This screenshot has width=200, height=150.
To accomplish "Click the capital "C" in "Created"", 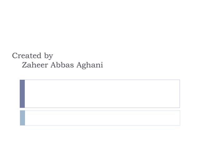I will point(15,56).
